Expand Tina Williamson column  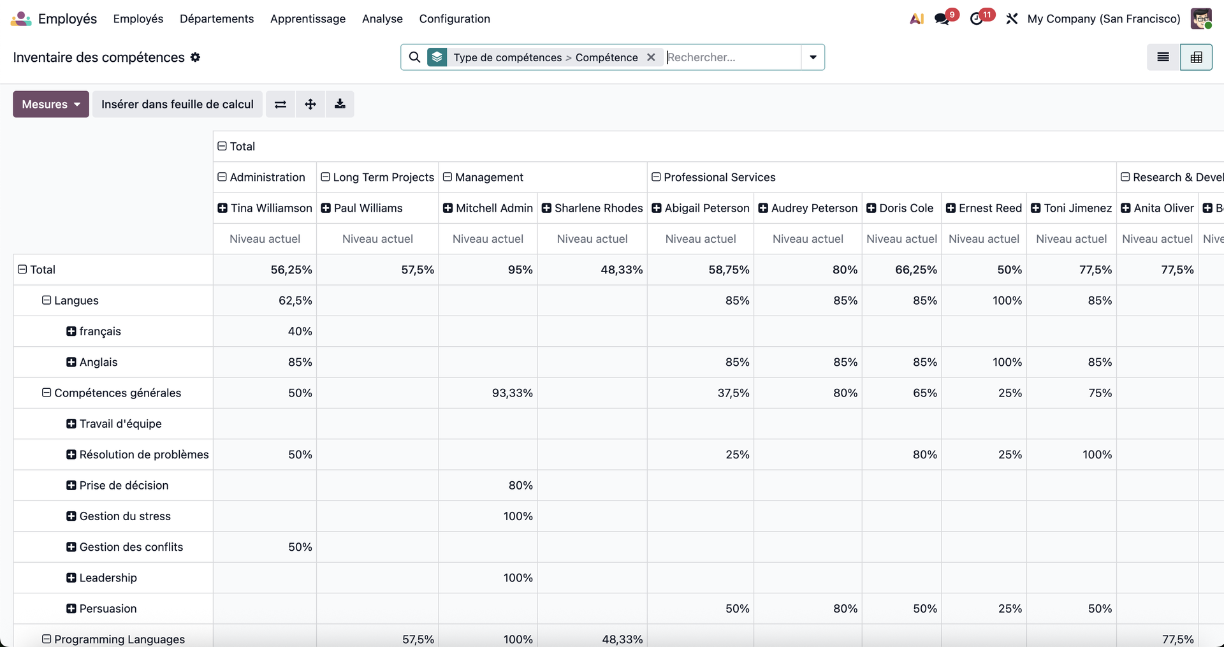click(x=222, y=208)
